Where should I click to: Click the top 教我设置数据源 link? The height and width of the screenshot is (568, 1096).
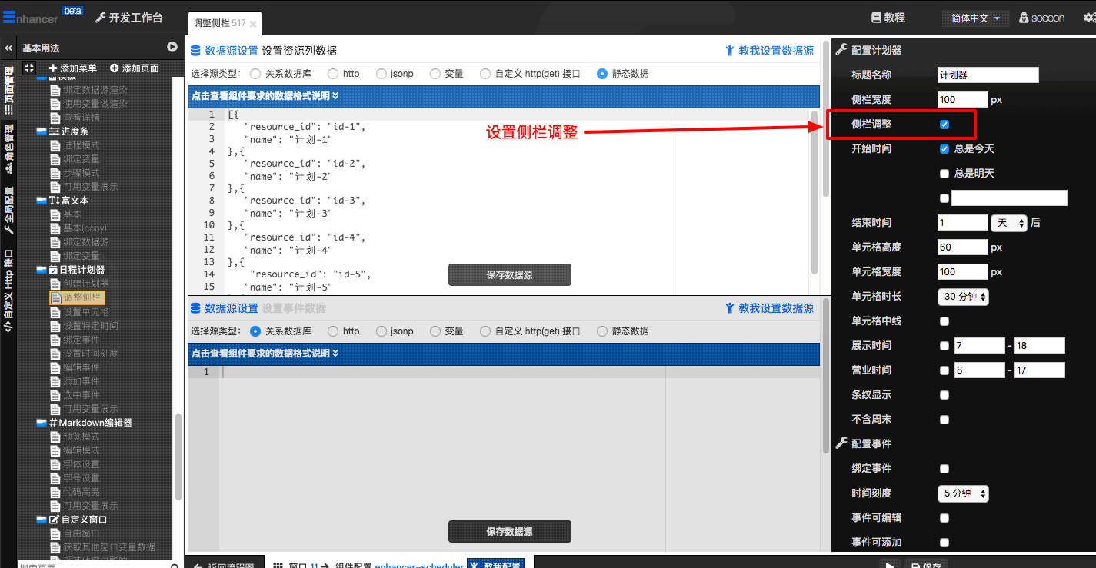point(769,51)
